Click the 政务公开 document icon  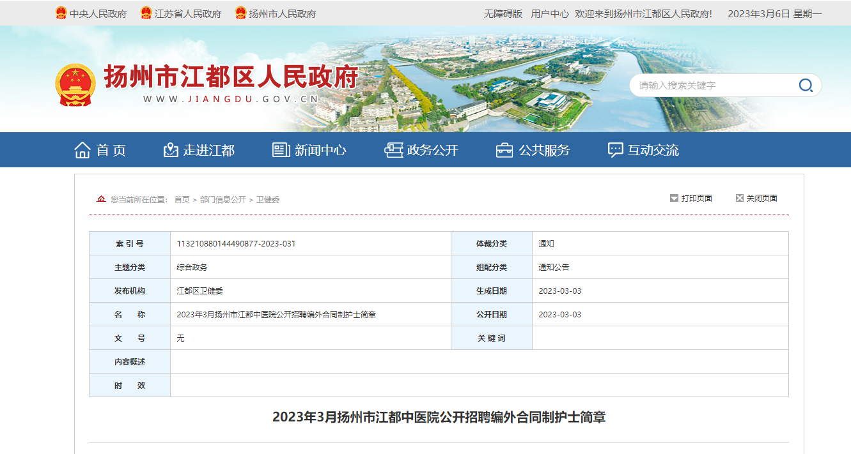point(393,150)
